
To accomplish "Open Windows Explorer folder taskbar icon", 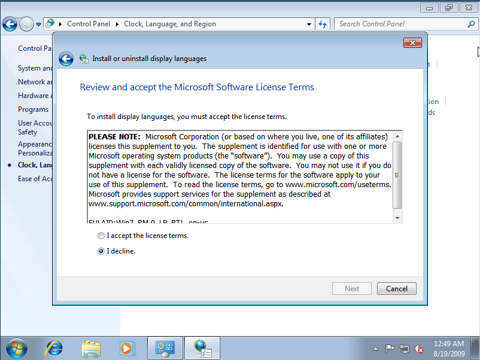I will pos(91,349).
